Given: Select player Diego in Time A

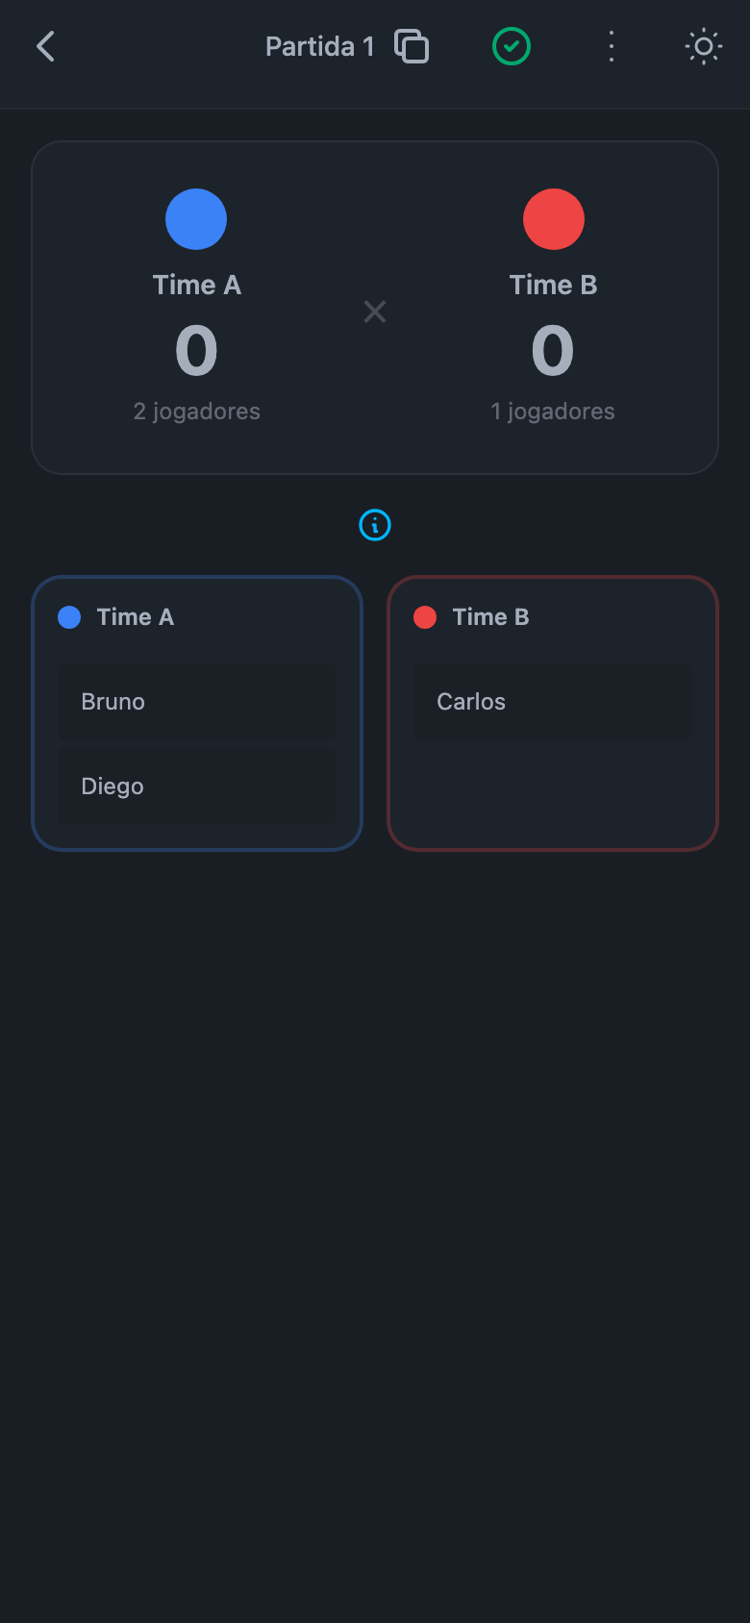Looking at the screenshot, I should tap(197, 787).
